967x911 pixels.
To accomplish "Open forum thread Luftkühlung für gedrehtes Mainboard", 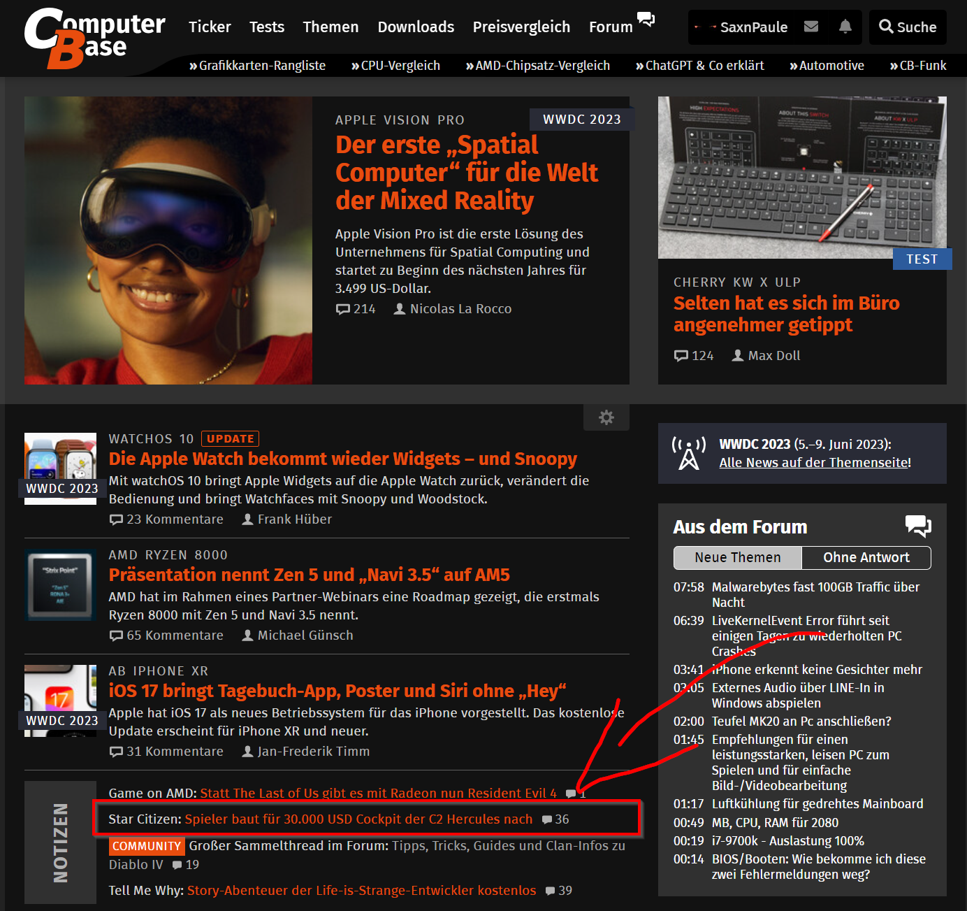I will 817,804.
